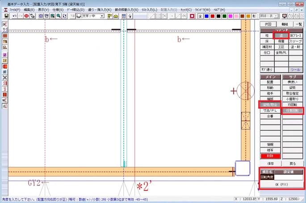Open the チェック(C) menu

(186, 9)
